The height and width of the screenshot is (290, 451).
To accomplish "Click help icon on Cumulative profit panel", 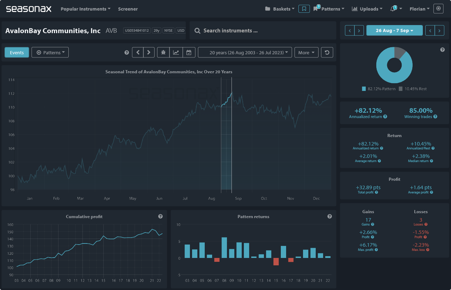I will pyautogui.click(x=160, y=216).
